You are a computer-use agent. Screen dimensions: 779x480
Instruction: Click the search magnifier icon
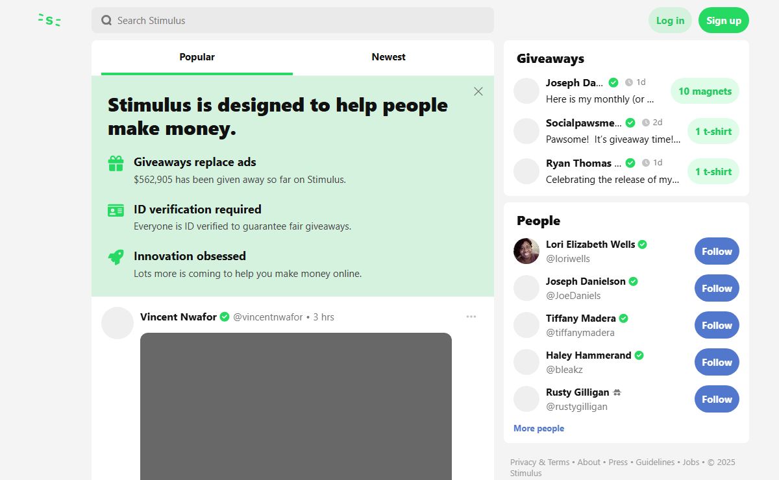coord(106,21)
